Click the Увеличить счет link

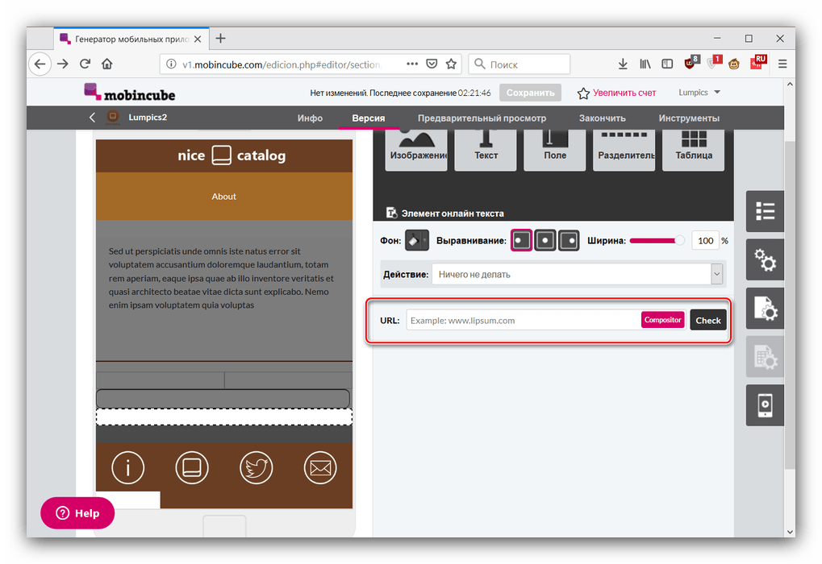pyautogui.click(x=616, y=93)
